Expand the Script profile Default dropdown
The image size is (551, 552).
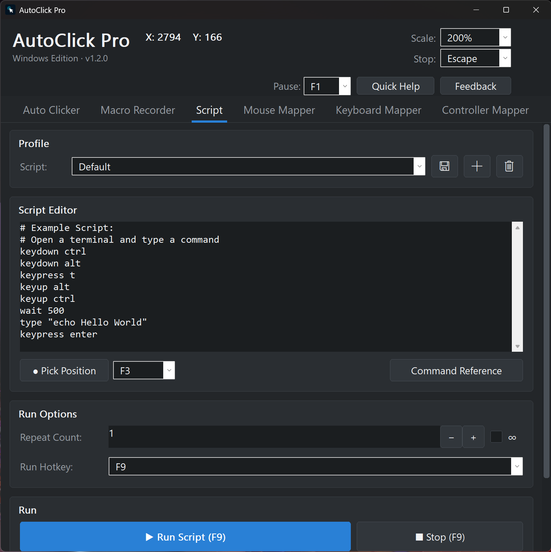(x=249, y=166)
